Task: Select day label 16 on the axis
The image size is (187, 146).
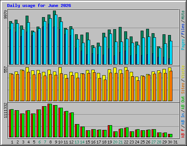Action: coord(93,142)
